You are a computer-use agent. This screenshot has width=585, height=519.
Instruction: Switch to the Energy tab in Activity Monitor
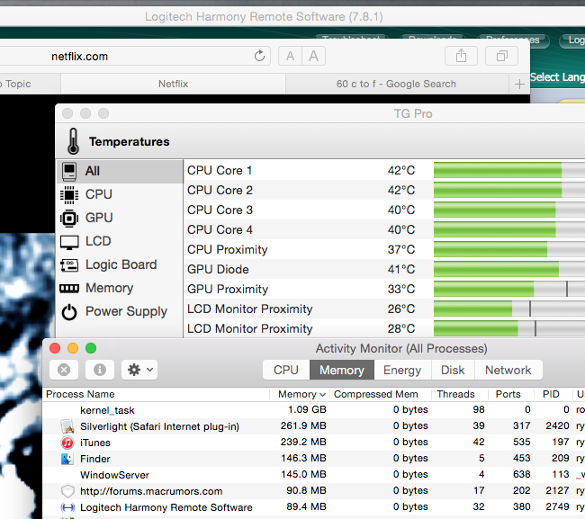402,370
